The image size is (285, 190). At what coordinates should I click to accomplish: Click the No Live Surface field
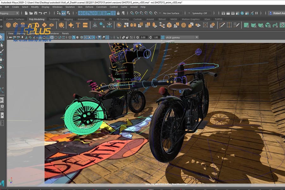pos(173,13)
